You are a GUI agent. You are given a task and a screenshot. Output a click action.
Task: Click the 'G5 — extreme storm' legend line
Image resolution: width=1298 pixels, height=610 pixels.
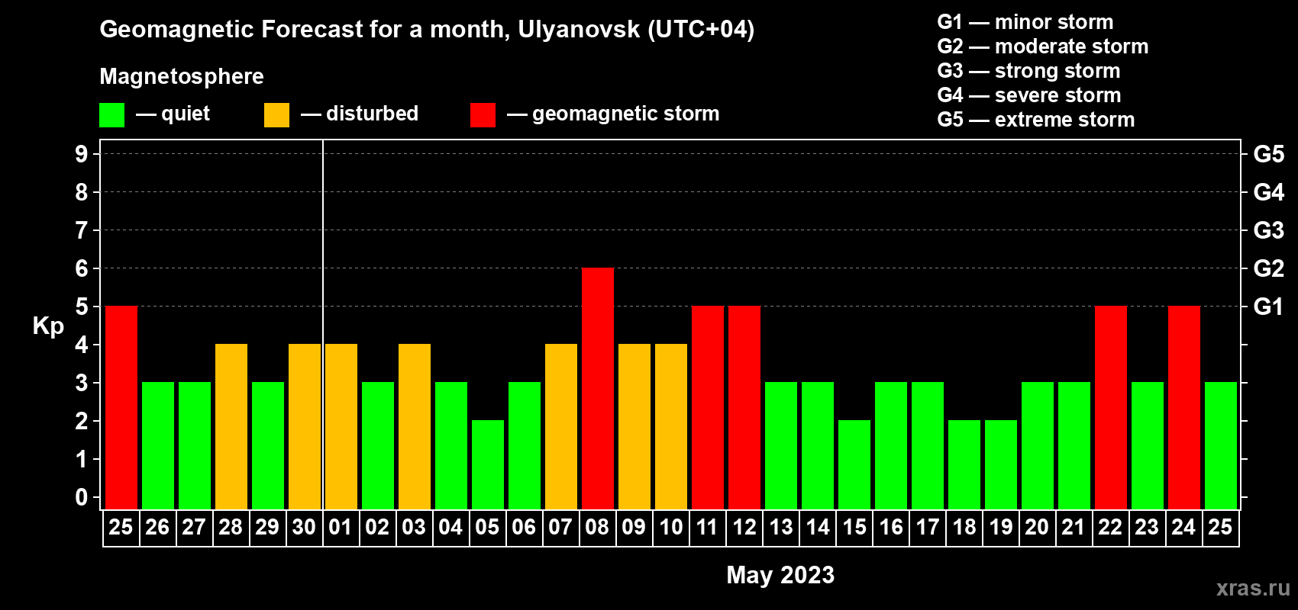coord(1036,120)
